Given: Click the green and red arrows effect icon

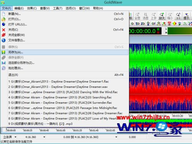Looking at the screenshot, I should tap(164, 23).
